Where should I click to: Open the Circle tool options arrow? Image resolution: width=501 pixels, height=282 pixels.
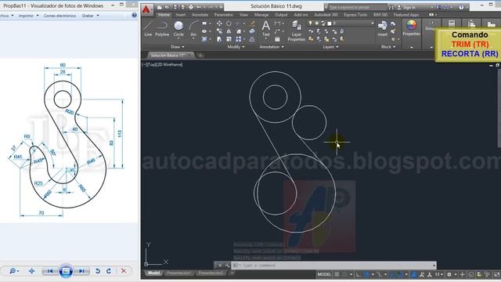tap(178, 38)
